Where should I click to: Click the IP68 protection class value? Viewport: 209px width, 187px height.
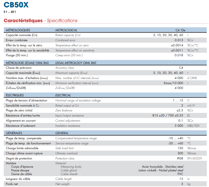point(180,158)
